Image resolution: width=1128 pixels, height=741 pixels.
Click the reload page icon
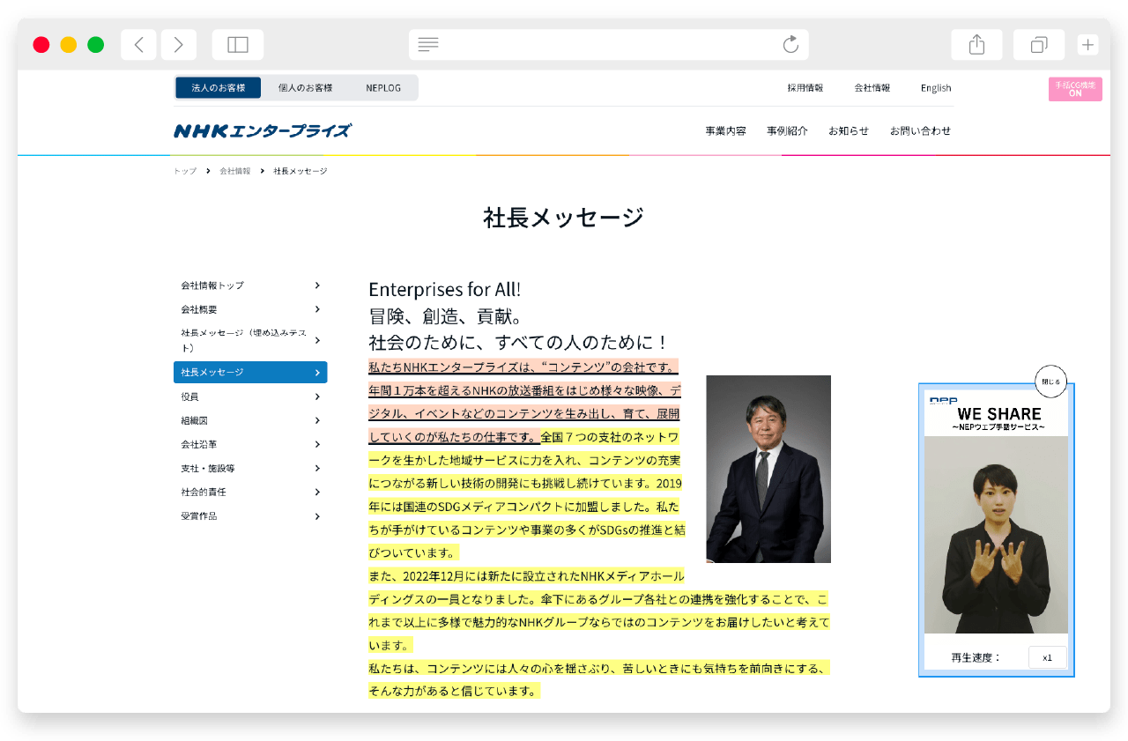(x=790, y=45)
